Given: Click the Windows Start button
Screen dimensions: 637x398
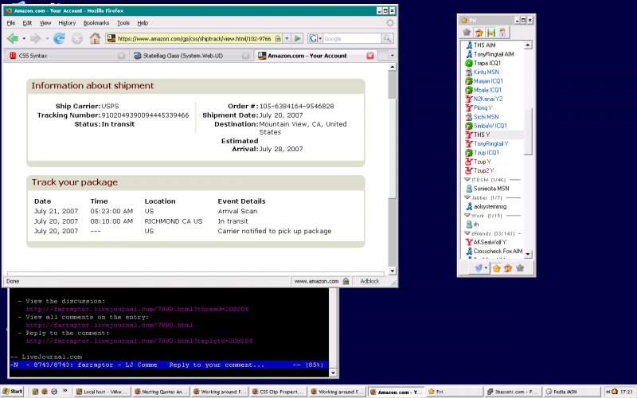Looking at the screenshot, I should tap(13, 392).
